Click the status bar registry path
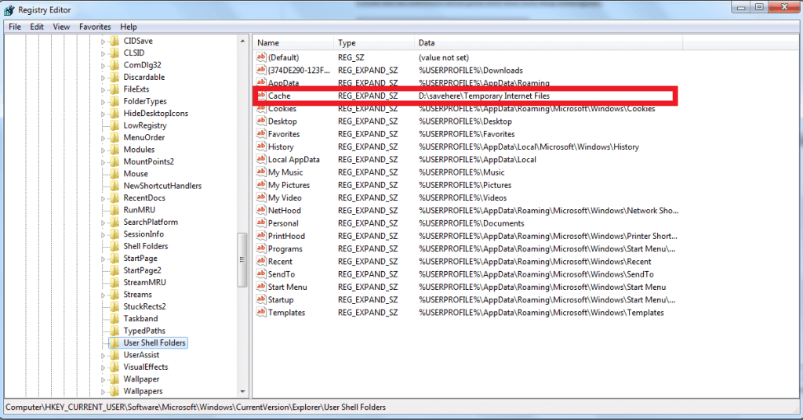 point(195,407)
